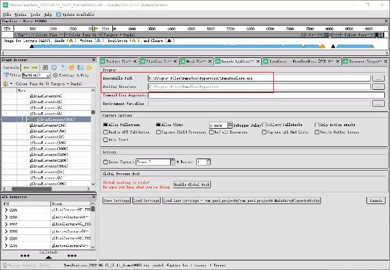Close the Event Browser panel

[94, 60]
